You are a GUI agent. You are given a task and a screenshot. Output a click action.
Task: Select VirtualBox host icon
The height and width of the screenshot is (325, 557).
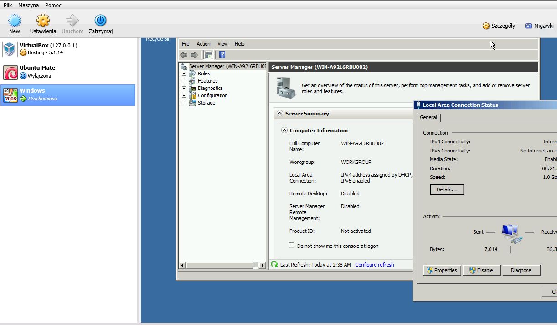(10, 49)
